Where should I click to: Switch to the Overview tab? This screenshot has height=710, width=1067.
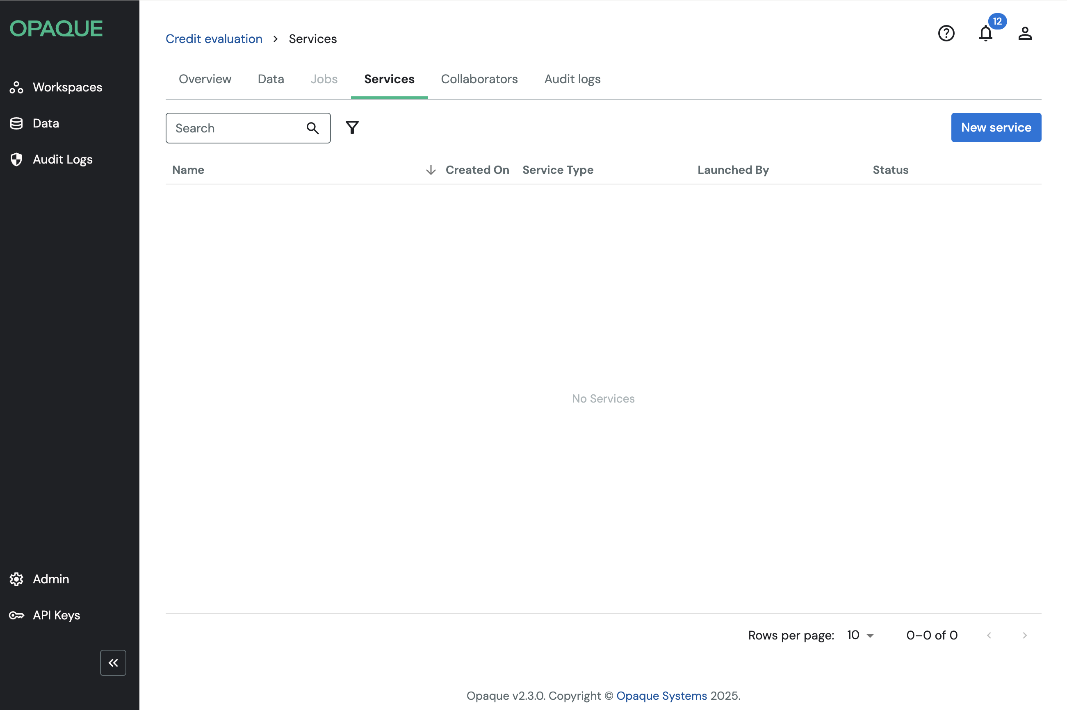[x=205, y=79]
